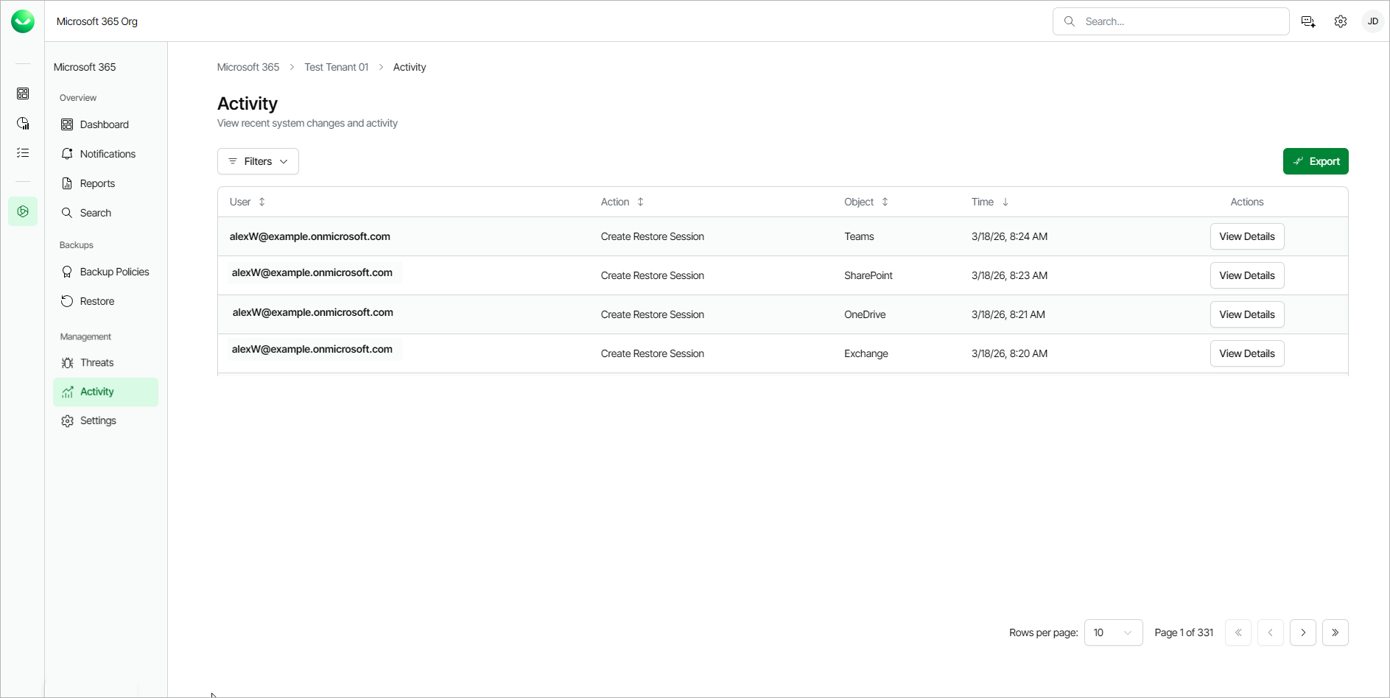The image size is (1390, 698).
Task: Click the chat assistant icon beside search
Action: (x=1308, y=21)
